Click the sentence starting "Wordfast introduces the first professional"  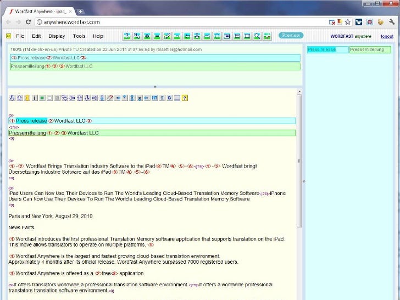click(x=147, y=239)
